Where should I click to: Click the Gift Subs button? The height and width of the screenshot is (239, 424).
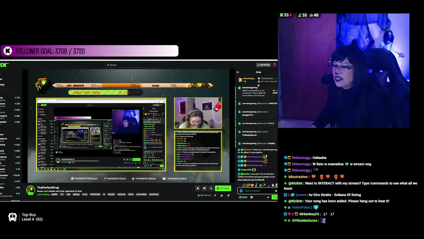click(x=223, y=188)
